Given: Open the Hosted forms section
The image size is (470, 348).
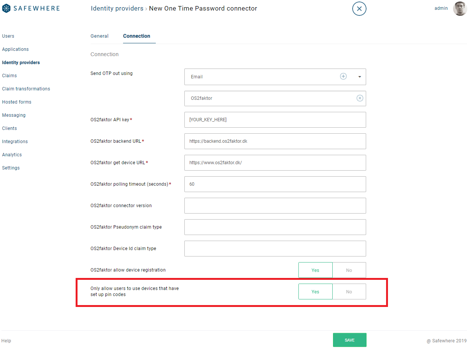Looking at the screenshot, I should click(x=17, y=102).
